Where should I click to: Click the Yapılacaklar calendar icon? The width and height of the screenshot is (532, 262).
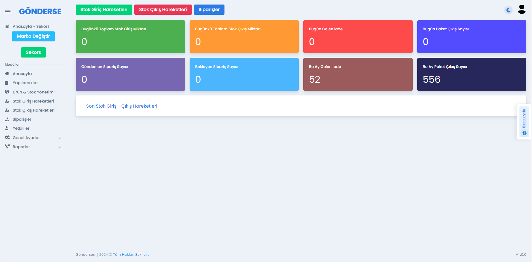[x=7, y=83]
